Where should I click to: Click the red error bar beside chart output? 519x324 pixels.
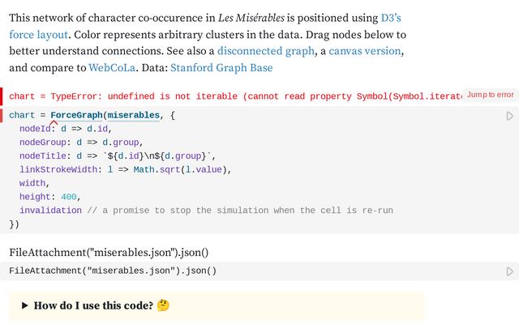pyautogui.click(x=2, y=96)
